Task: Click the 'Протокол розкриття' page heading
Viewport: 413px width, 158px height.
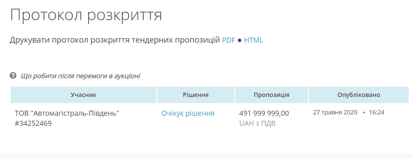Action: tap(86, 15)
